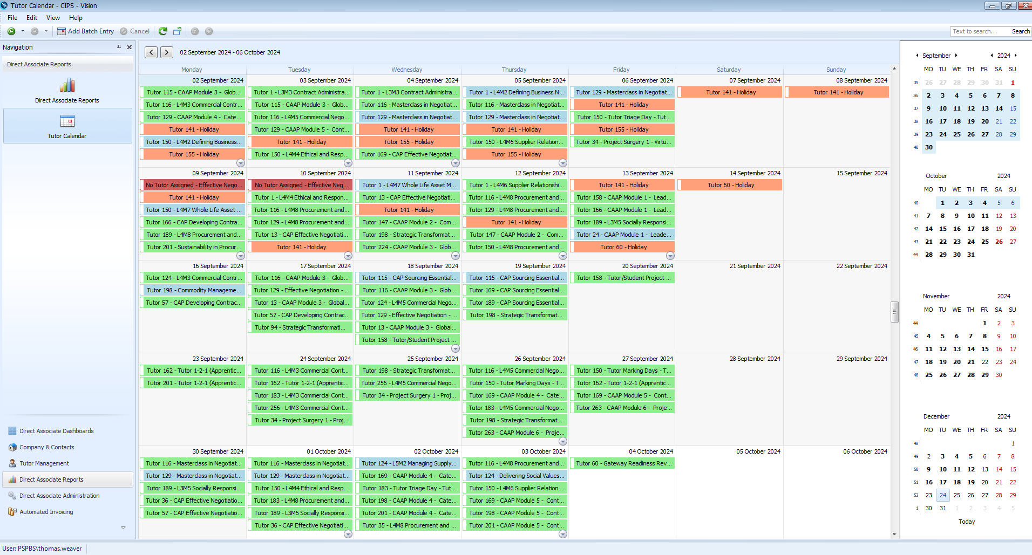Go to next year after 2024
Image resolution: width=1032 pixels, height=555 pixels.
tap(1015, 56)
